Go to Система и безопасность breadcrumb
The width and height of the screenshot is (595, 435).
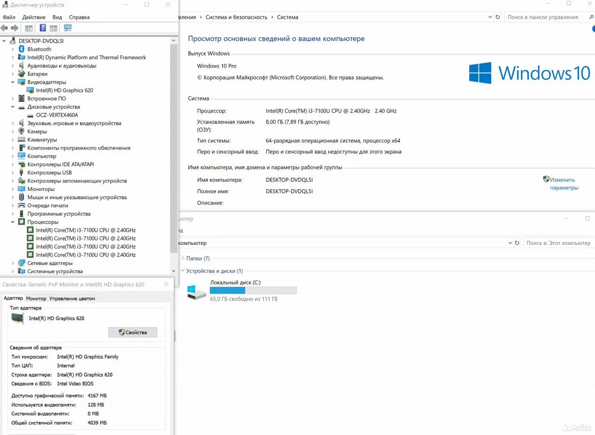pyautogui.click(x=237, y=17)
